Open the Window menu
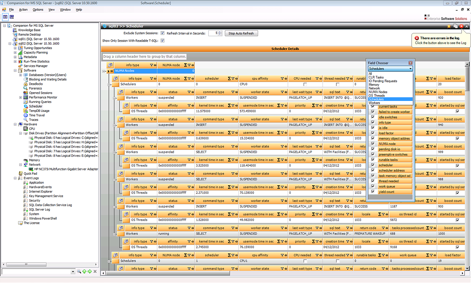 [x=65, y=9]
